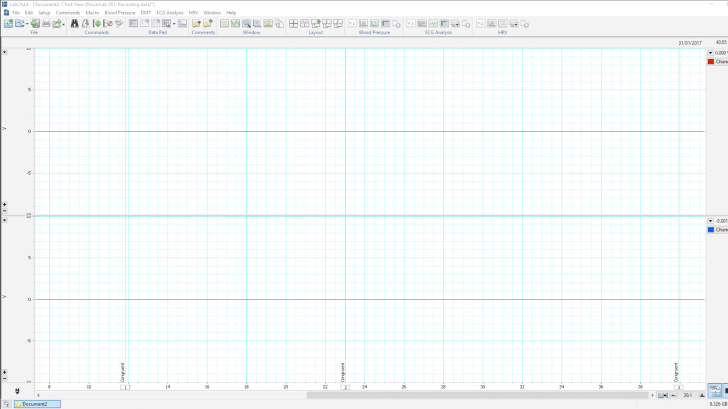Viewport: 728px width, 409px height.
Task: Click the Print icon in File group
Action: [x=46, y=24]
